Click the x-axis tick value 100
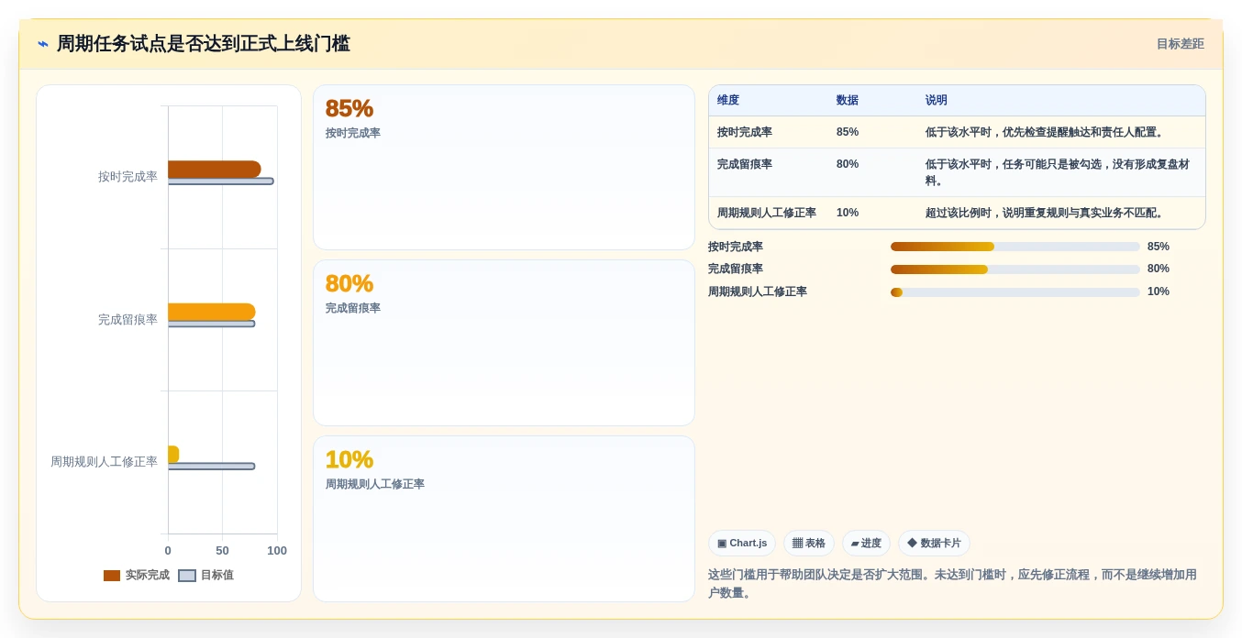The image size is (1242, 638). 277,551
